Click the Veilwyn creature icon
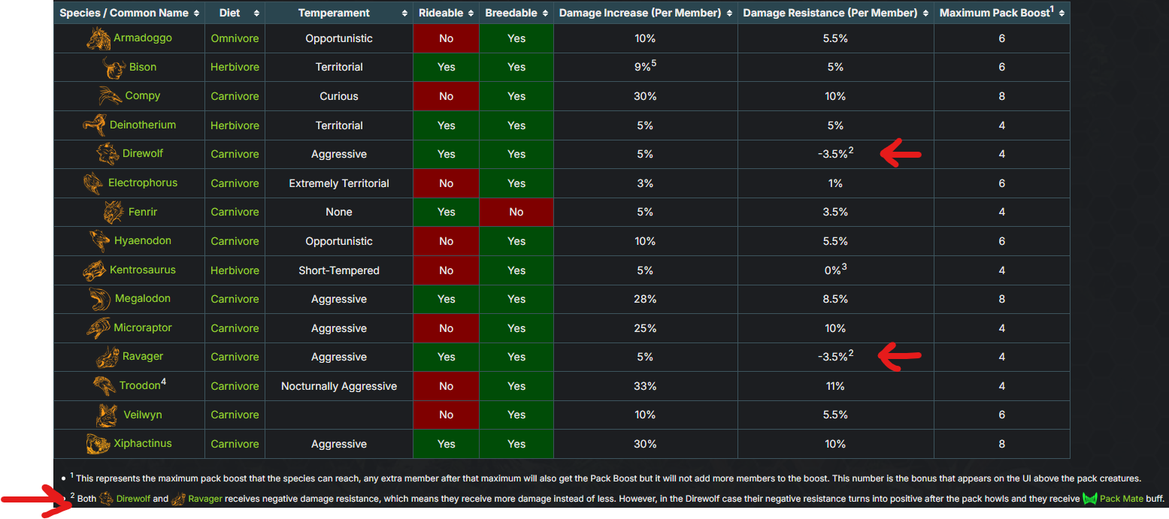The image size is (1169, 519). (x=108, y=415)
